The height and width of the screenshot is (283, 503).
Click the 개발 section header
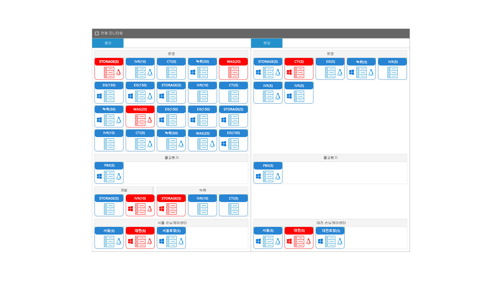click(124, 190)
